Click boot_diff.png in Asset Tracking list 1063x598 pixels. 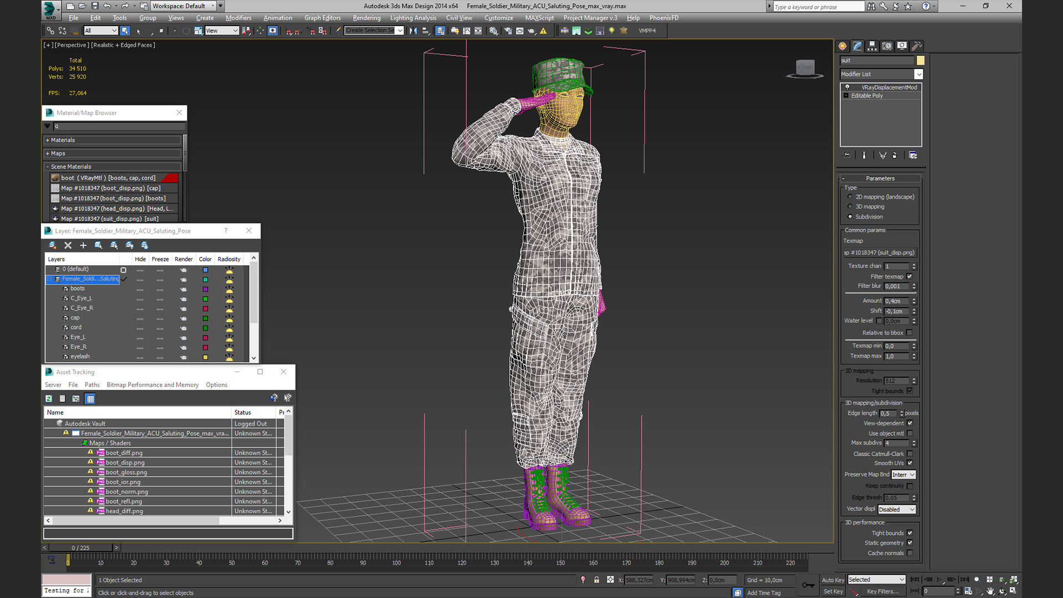click(x=123, y=453)
